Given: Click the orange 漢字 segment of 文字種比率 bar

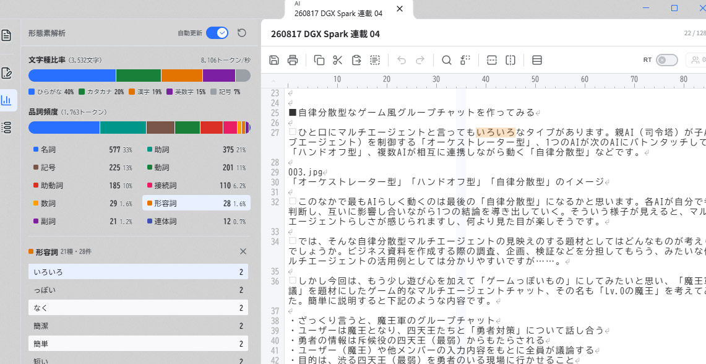Looking at the screenshot, I should coord(182,76).
